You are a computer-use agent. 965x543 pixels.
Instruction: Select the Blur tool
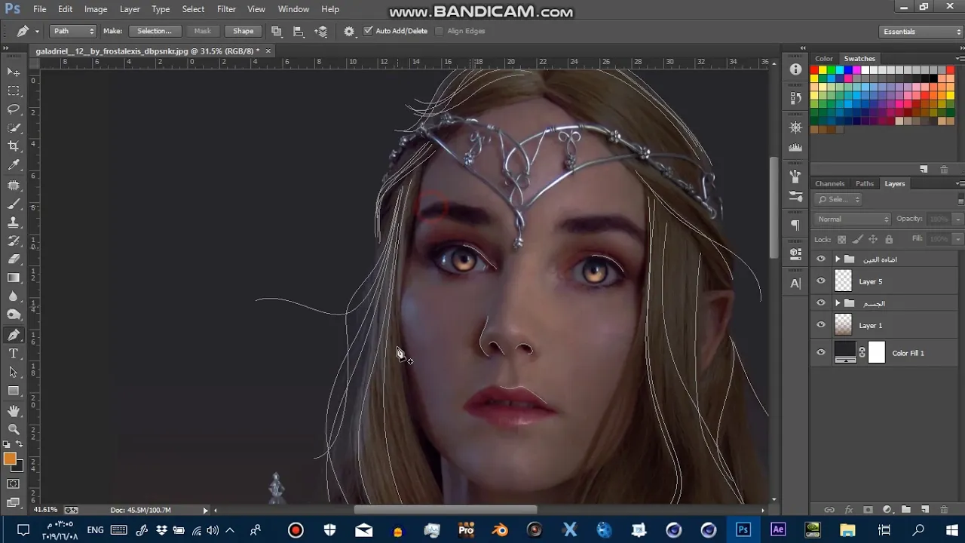(14, 297)
